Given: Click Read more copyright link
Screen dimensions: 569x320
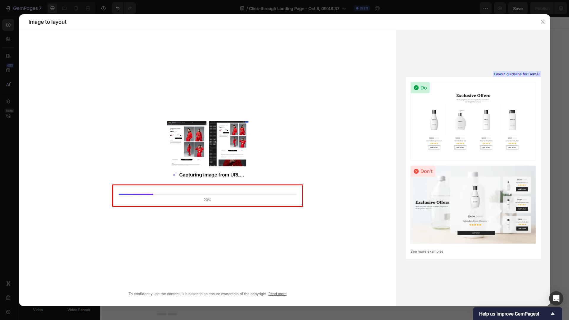Looking at the screenshot, I should [277, 294].
